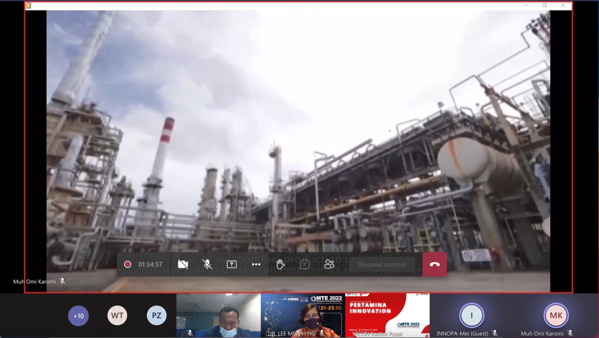Open the share content tray
599x338 pixels.
(232, 265)
